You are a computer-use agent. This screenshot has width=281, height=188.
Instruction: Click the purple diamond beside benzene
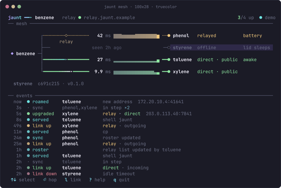[12, 53]
